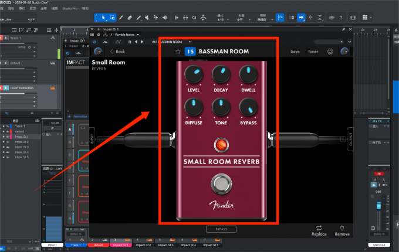Click the TONE knob

coord(221,107)
